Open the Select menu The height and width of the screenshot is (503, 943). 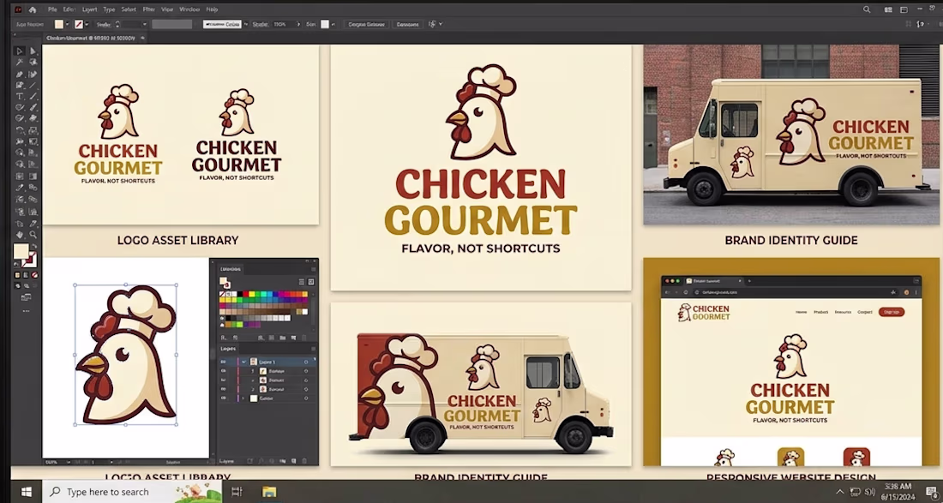point(129,9)
